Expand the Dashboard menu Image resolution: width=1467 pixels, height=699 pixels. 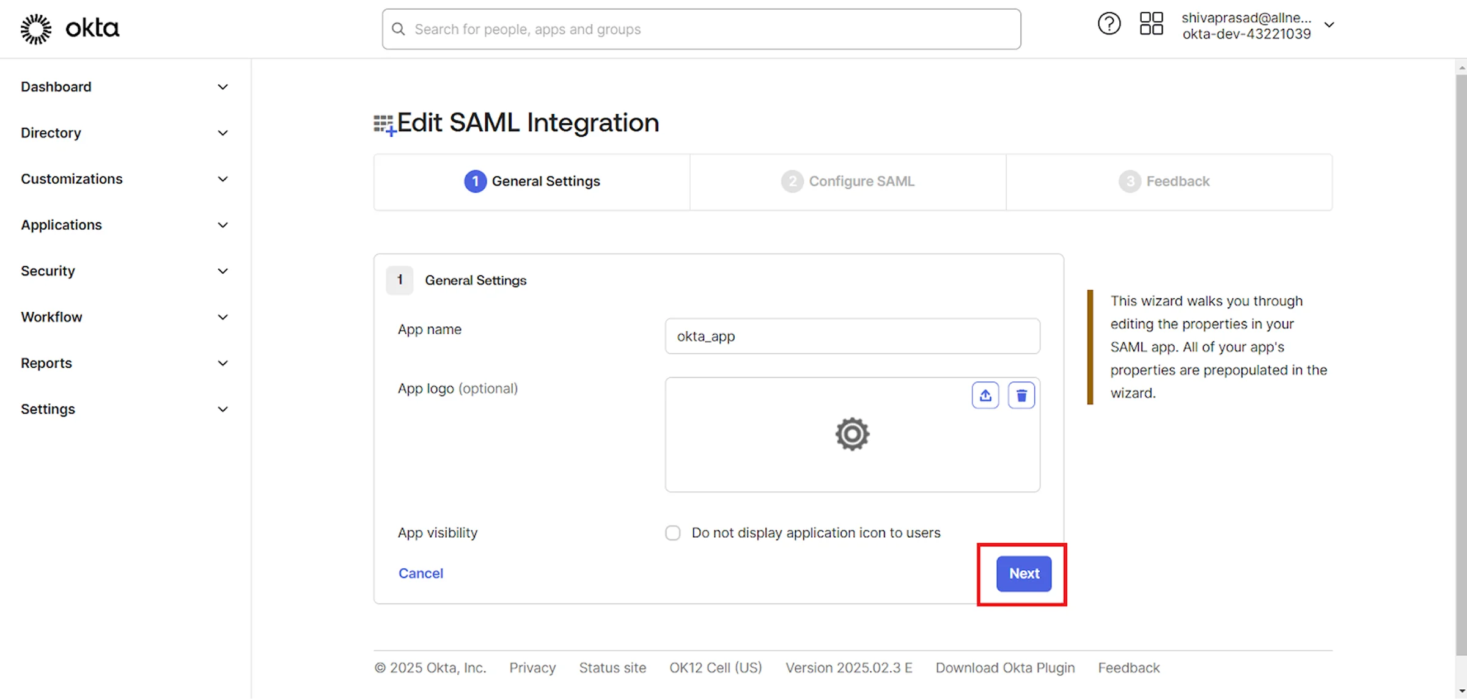point(125,87)
